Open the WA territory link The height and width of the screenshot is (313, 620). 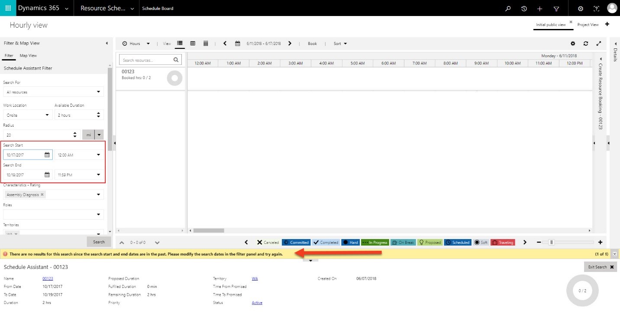click(x=255, y=279)
